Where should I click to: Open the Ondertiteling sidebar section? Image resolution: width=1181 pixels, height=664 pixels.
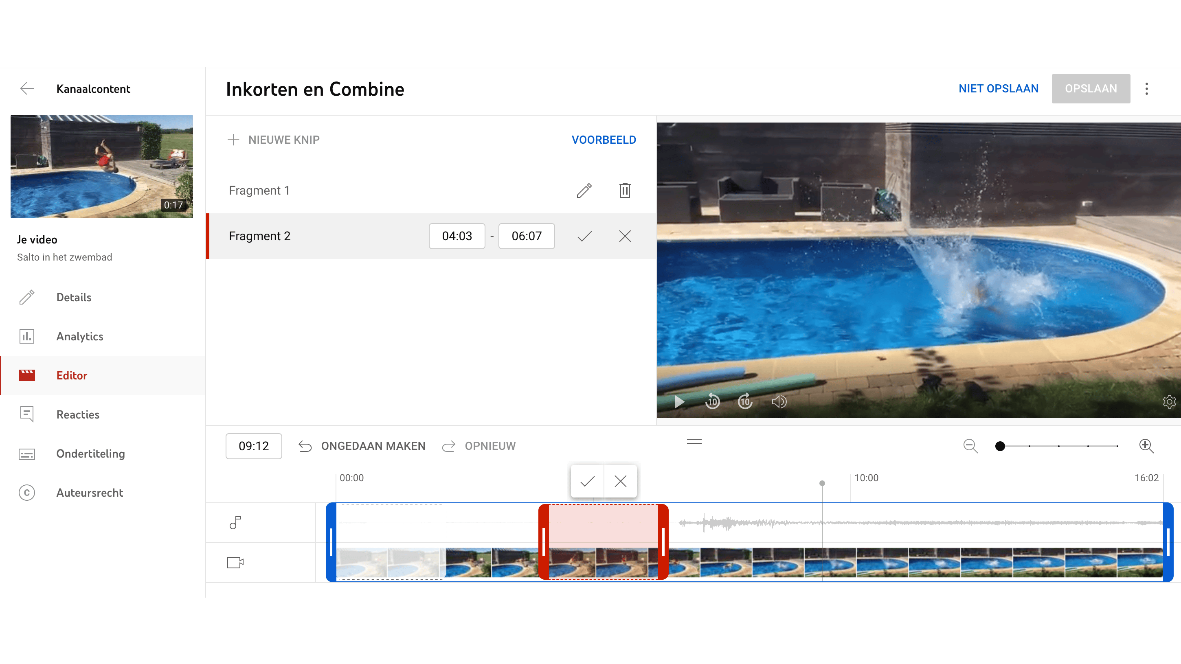[x=90, y=454]
